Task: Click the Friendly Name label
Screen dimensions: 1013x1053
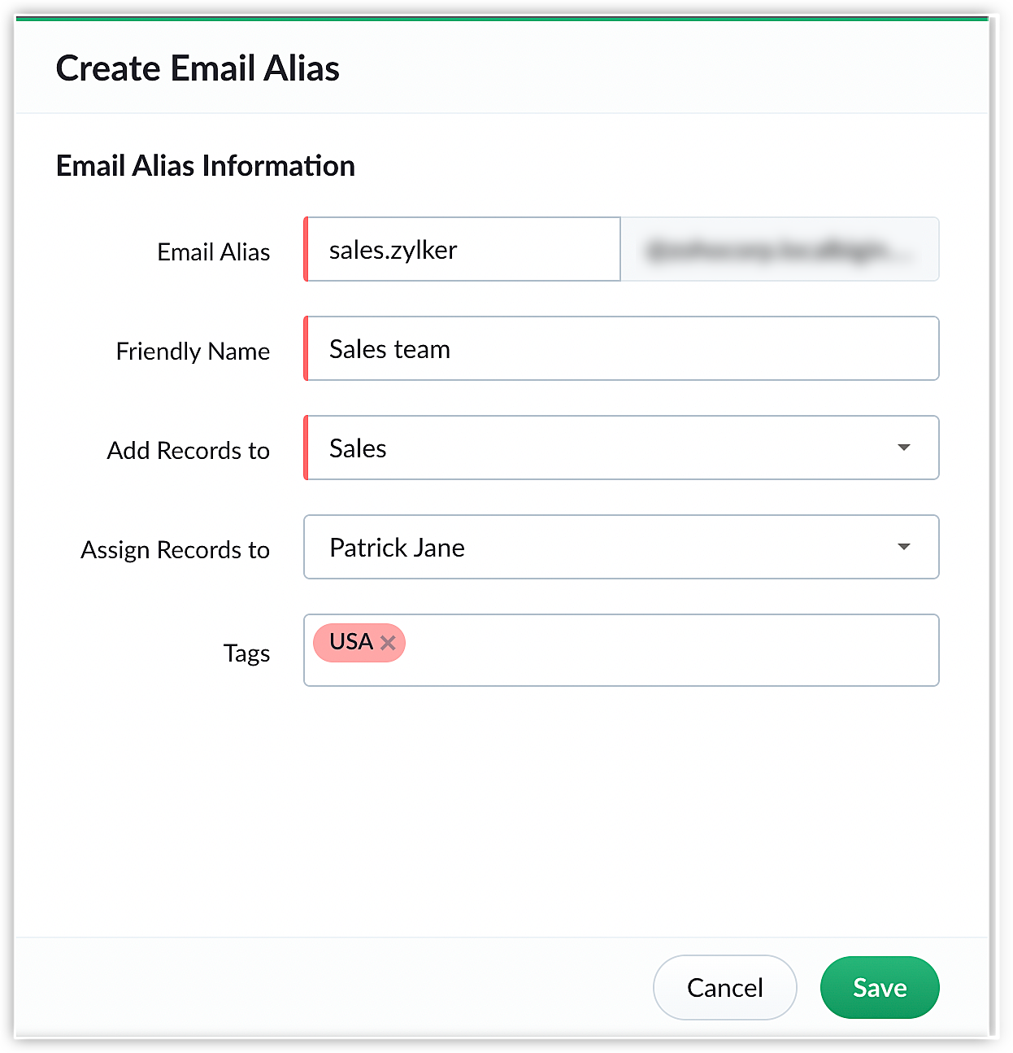Action: tap(193, 352)
